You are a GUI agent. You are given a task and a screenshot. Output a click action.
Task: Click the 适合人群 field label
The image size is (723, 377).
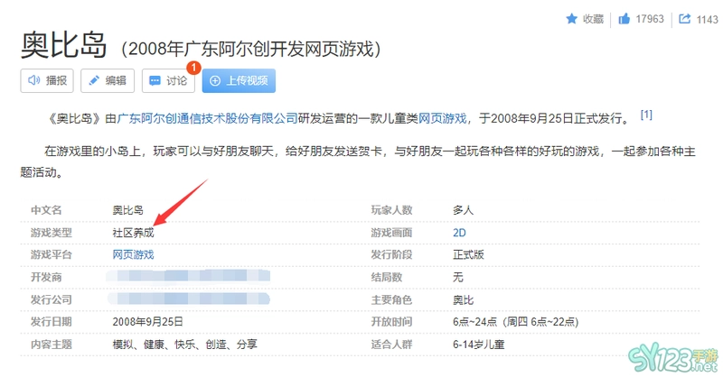(x=391, y=345)
